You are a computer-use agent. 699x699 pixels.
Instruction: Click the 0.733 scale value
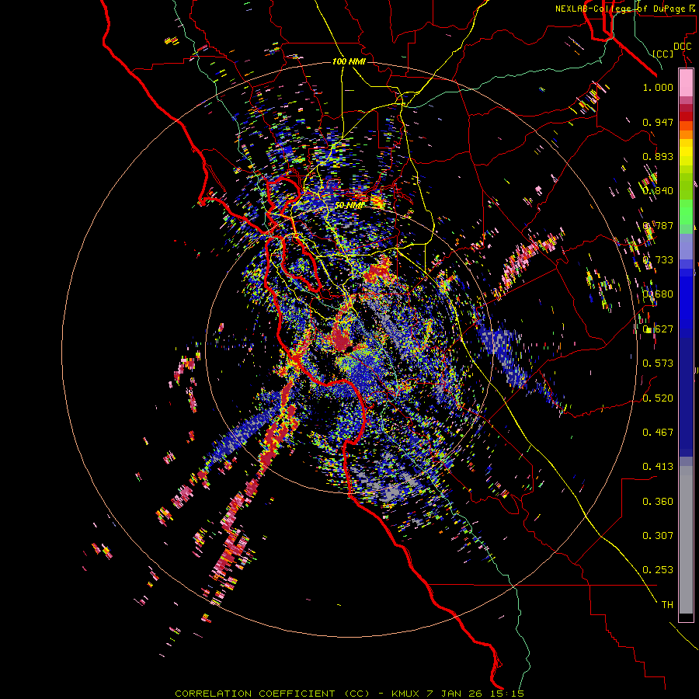(658, 260)
